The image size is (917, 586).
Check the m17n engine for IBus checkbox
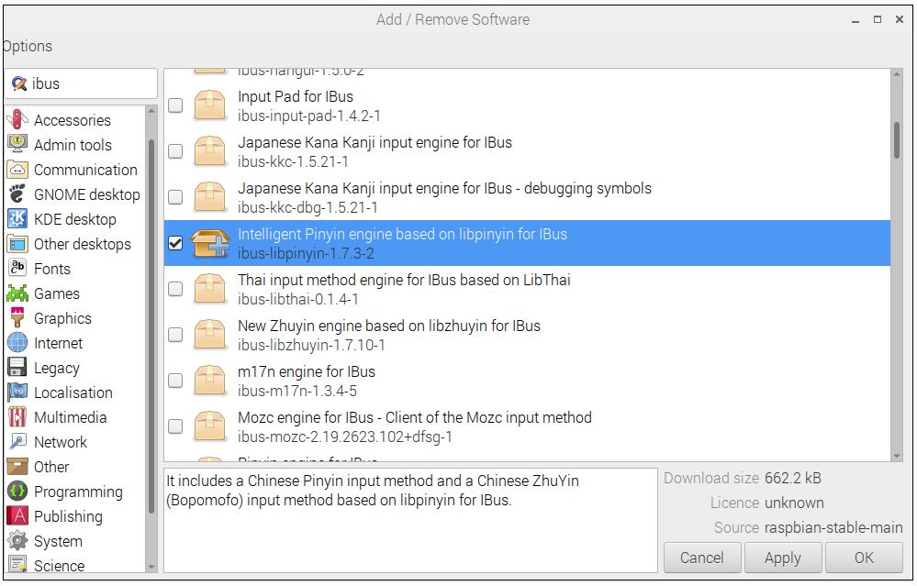(x=175, y=381)
